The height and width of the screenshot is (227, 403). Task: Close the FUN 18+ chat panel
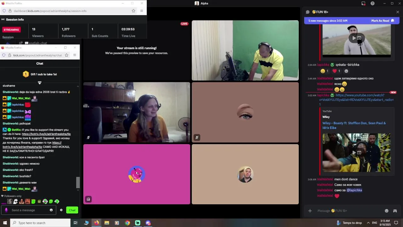coord(398,12)
